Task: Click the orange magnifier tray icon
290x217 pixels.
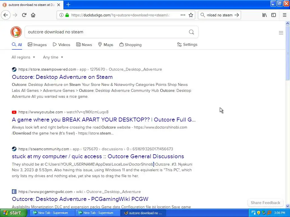Action: 269,213
